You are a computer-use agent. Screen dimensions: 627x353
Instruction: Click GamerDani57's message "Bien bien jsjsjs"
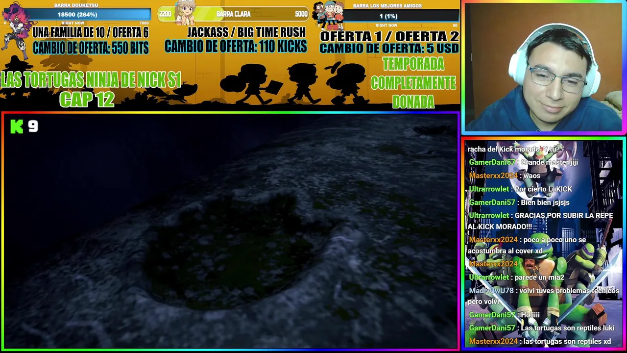(x=519, y=202)
